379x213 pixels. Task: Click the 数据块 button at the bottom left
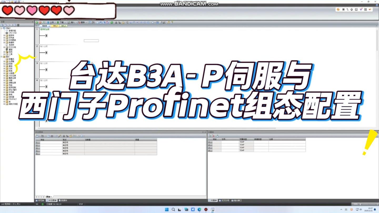[x=64, y=200]
